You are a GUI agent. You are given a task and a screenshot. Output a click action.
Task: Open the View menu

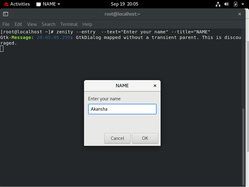(x=32, y=24)
